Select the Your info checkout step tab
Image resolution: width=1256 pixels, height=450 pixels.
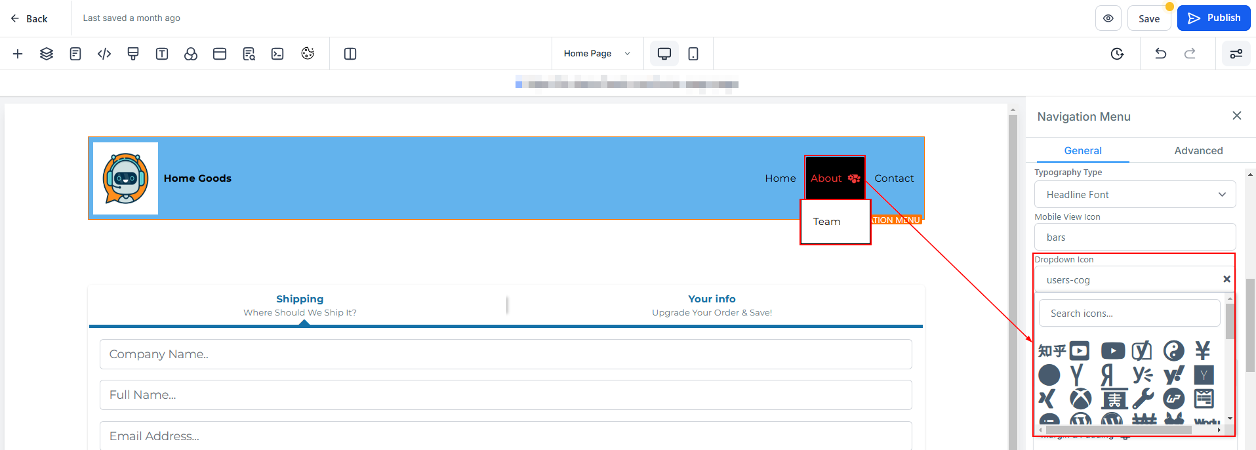click(712, 305)
